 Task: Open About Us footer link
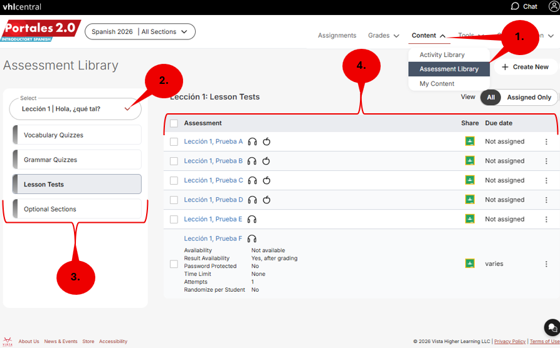tap(29, 341)
